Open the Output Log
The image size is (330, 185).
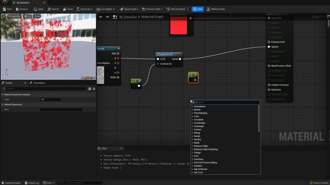point(32,183)
